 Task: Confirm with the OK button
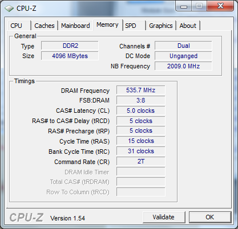coord(210,217)
